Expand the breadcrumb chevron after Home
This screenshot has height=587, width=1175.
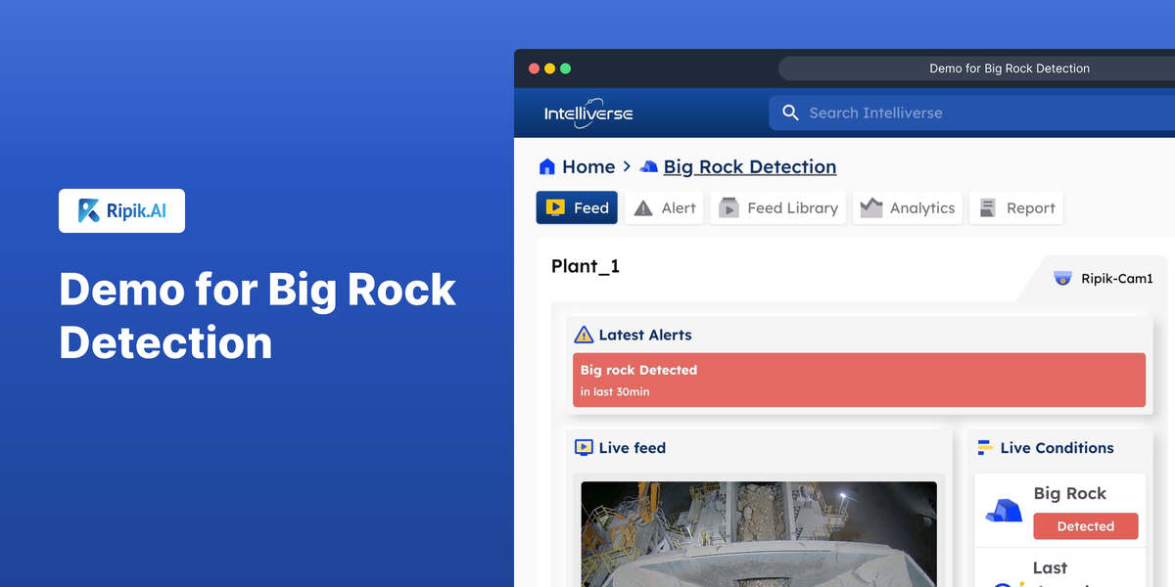(x=627, y=166)
